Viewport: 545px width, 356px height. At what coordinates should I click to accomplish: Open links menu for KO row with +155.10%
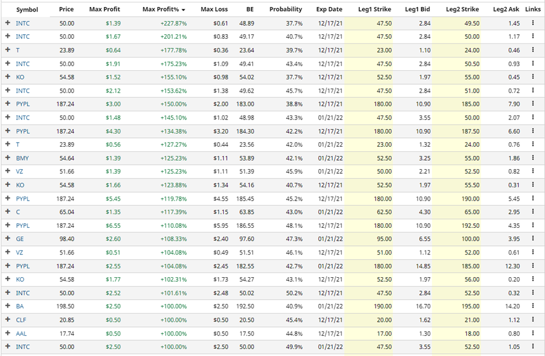(532, 77)
